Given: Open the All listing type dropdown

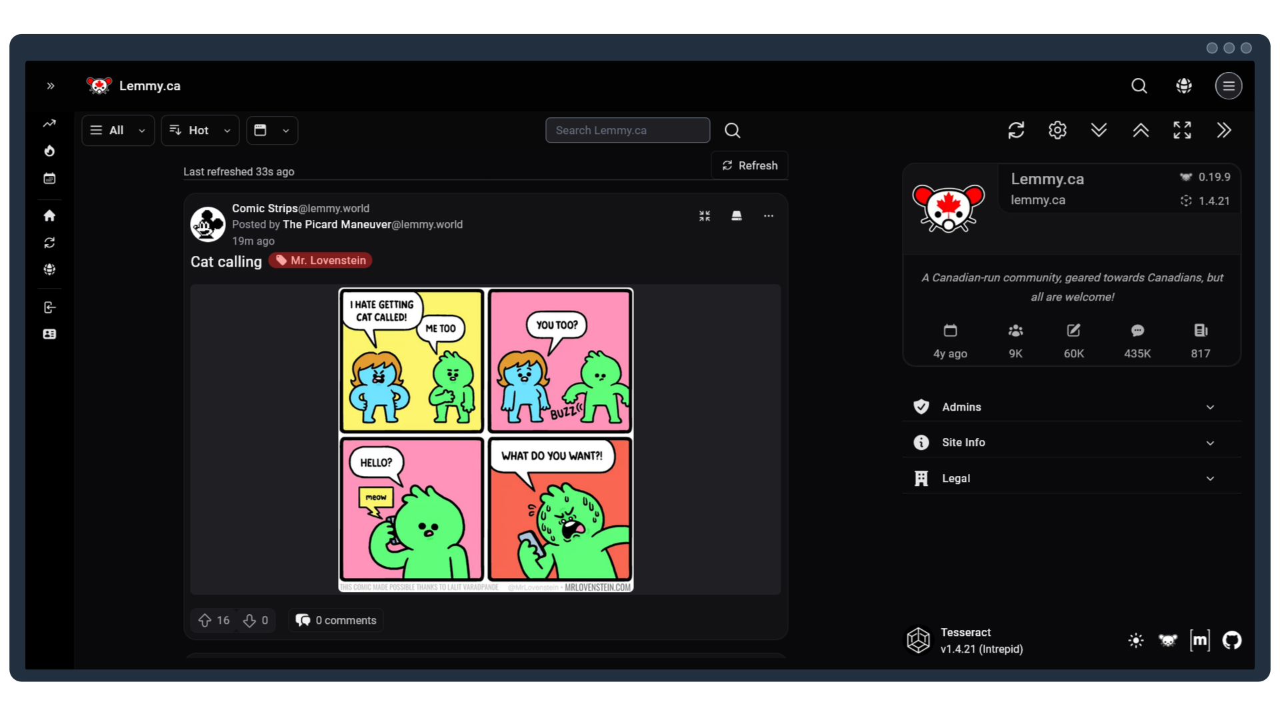Looking at the screenshot, I should click(117, 130).
